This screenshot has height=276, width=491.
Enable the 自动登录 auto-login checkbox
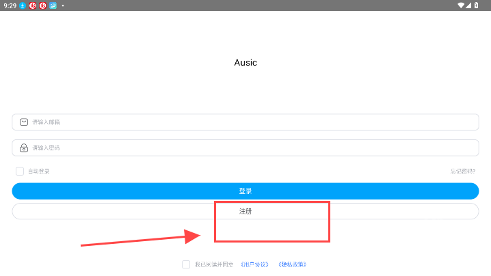pos(20,171)
